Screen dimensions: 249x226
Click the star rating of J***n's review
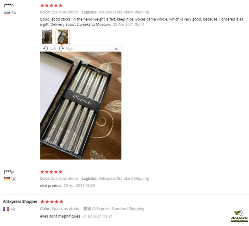(x=51, y=6)
